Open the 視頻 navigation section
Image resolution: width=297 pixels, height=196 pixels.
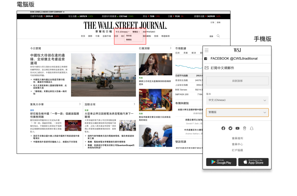tap(156, 36)
